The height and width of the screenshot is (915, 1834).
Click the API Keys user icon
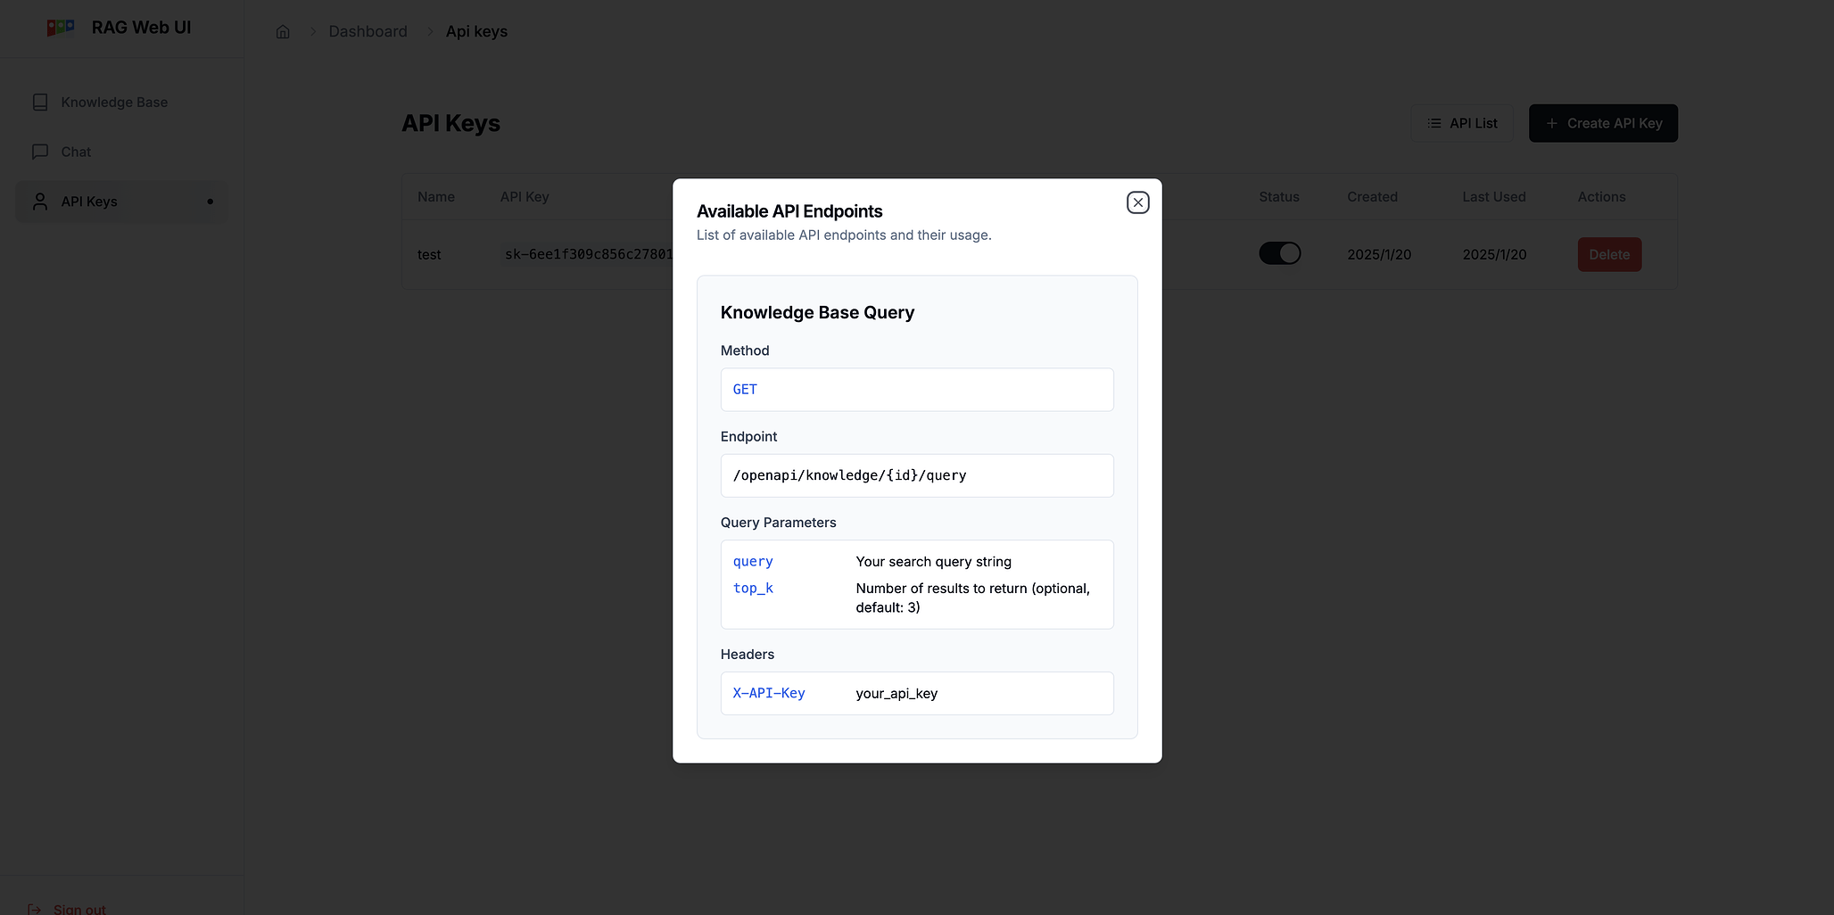click(40, 202)
